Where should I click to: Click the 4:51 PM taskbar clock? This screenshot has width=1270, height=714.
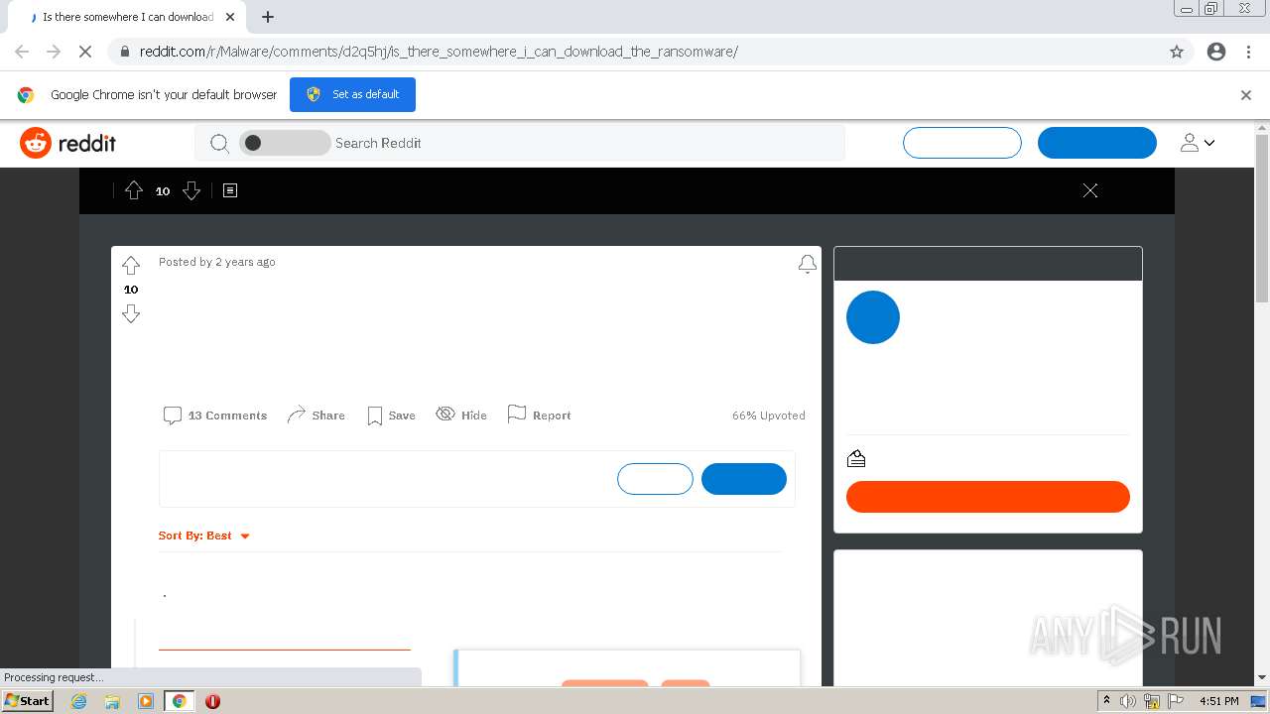click(1219, 701)
